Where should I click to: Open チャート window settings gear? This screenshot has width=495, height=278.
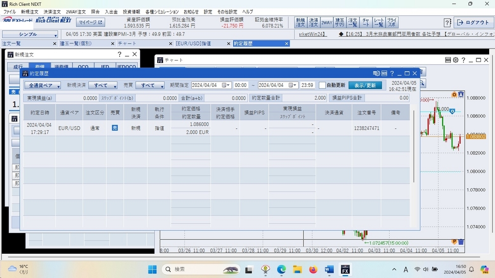(455, 60)
